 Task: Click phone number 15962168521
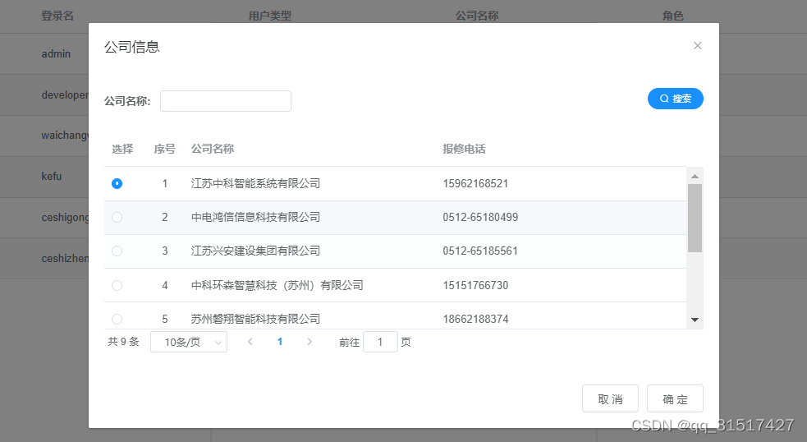click(x=475, y=183)
